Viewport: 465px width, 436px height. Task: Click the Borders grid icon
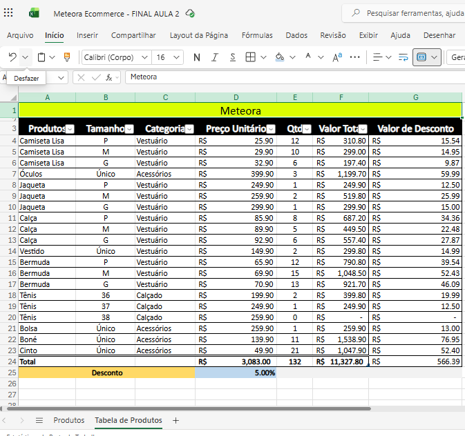[251, 57]
